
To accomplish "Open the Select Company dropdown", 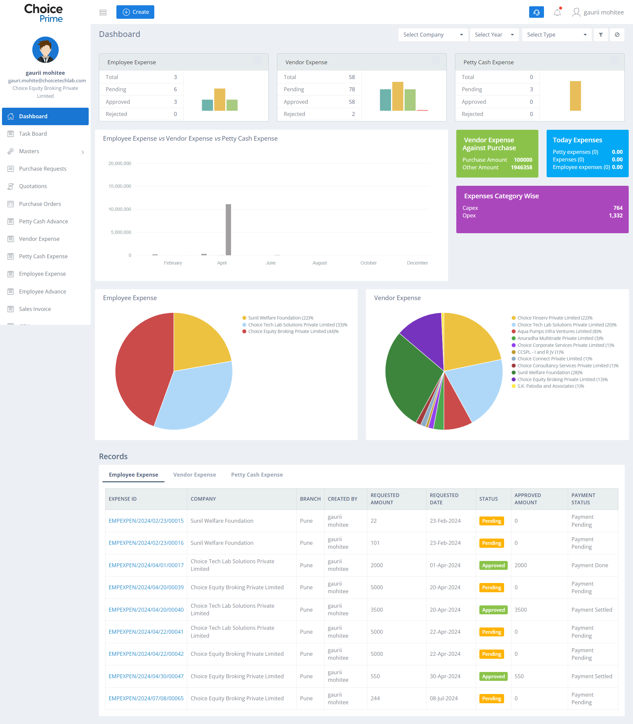I will [x=433, y=35].
